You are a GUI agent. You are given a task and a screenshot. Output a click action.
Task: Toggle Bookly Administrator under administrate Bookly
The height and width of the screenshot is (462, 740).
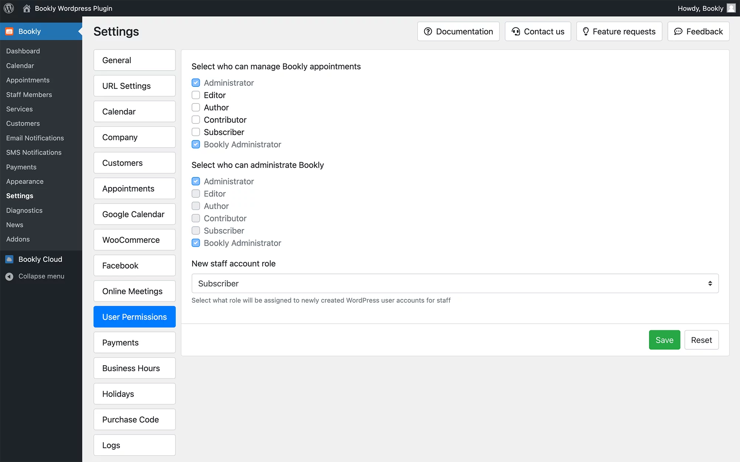click(x=196, y=243)
